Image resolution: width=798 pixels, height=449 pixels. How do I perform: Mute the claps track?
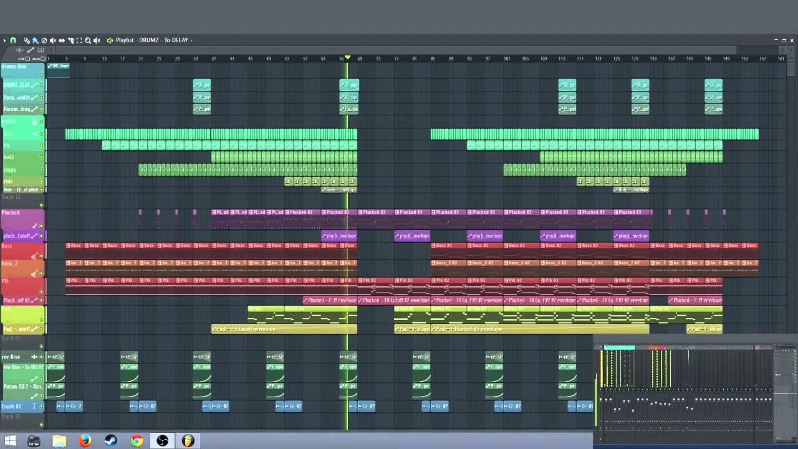click(x=42, y=170)
